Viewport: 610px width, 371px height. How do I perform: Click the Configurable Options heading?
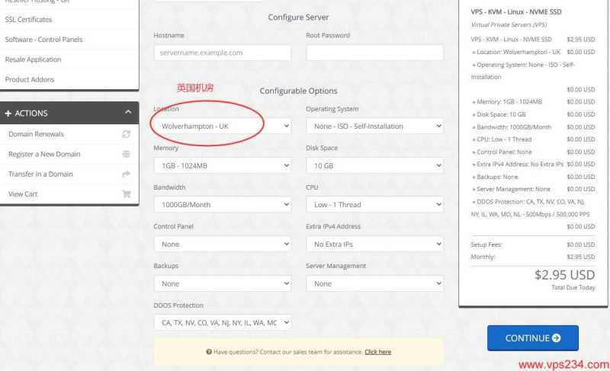tap(298, 91)
